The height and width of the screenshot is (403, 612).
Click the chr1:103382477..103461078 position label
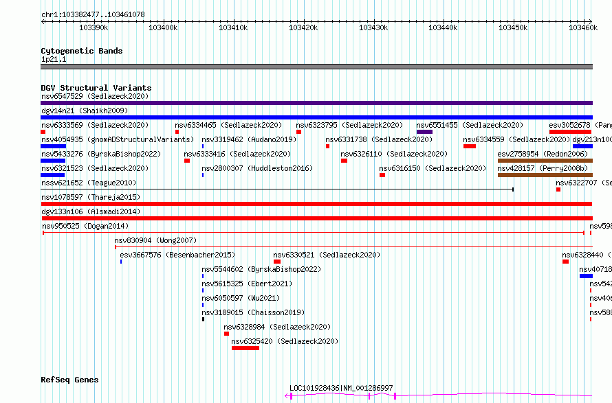[93, 15]
